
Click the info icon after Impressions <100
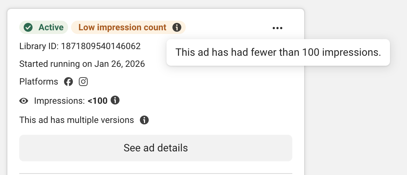[115, 100]
